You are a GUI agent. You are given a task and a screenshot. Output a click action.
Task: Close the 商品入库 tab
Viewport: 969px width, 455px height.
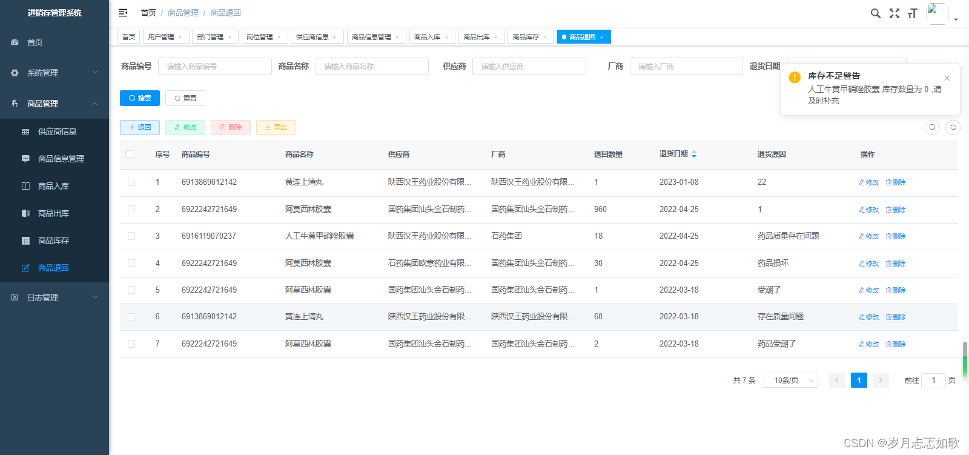click(x=446, y=38)
